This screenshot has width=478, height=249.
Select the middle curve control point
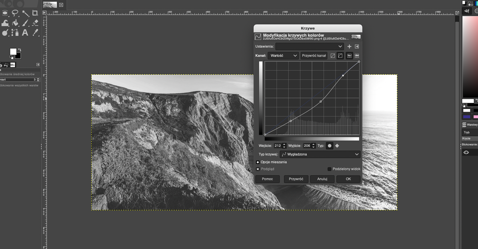[321, 102]
